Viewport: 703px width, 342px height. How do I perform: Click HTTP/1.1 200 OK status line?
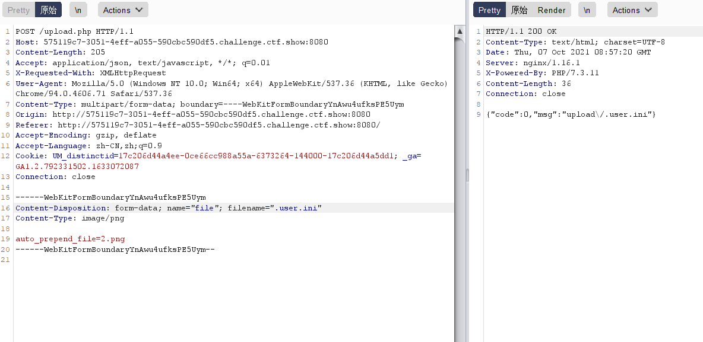[521, 31]
